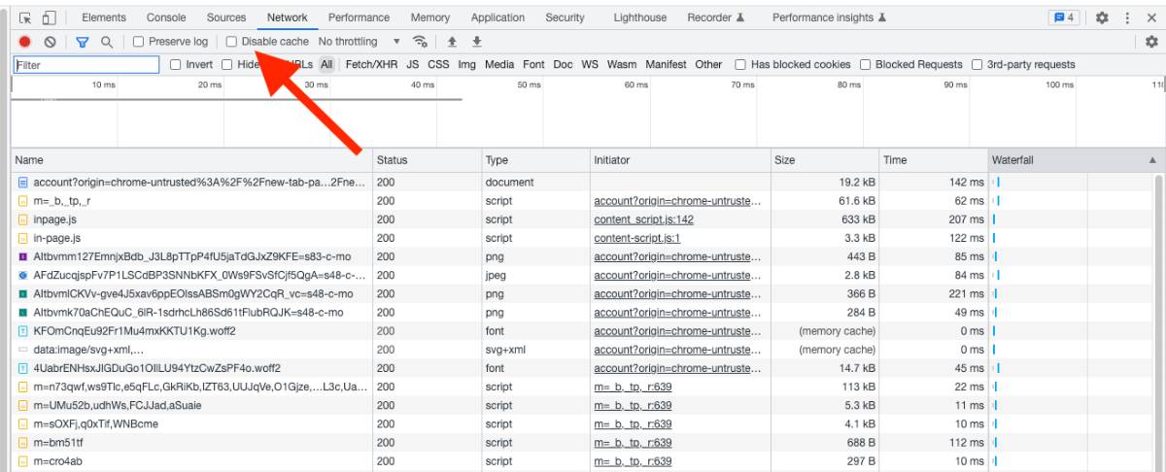Image resolution: width=1166 pixels, height=472 pixels.
Task: Enable the Blocked Requests checkbox
Action: (x=866, y=65)
